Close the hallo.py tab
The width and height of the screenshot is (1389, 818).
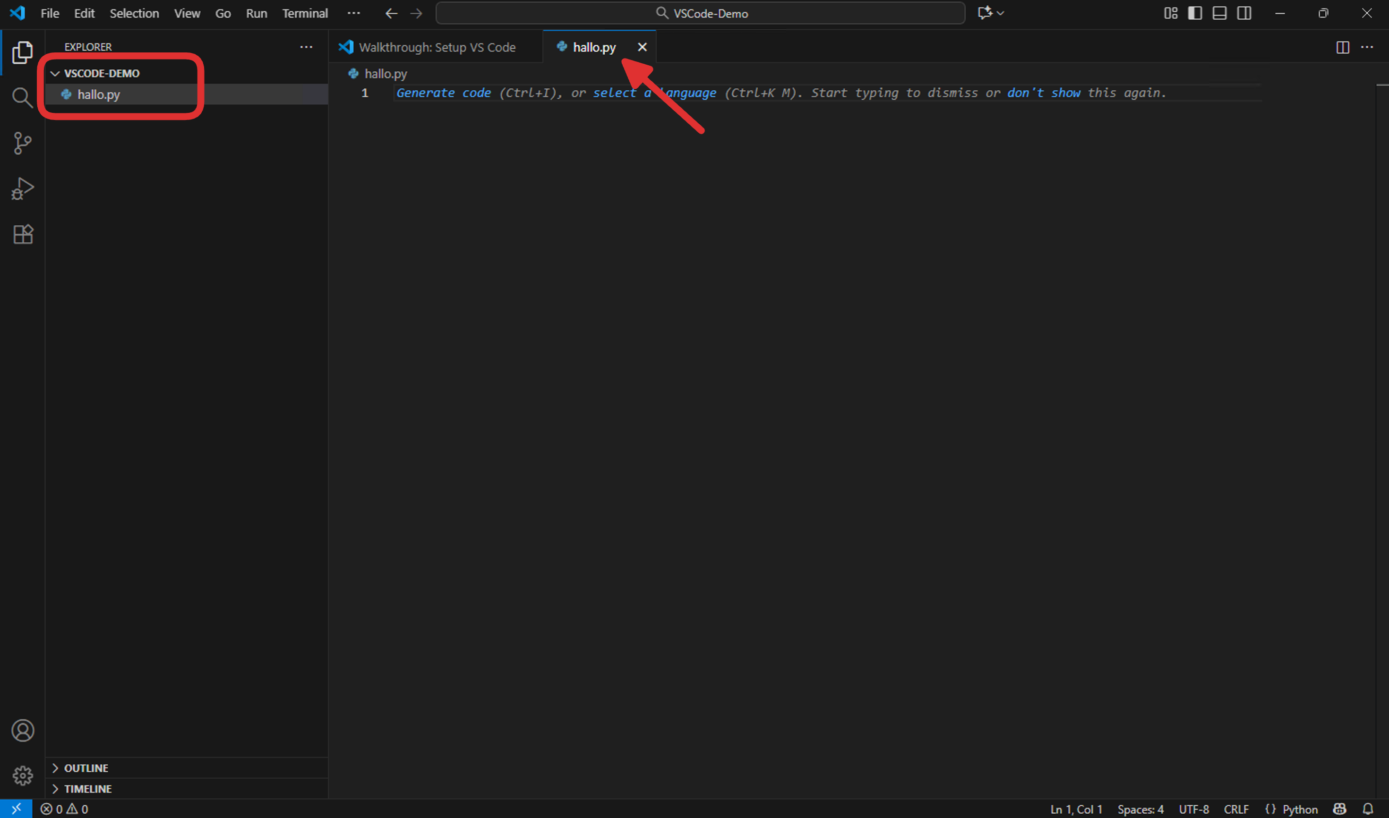642,47
